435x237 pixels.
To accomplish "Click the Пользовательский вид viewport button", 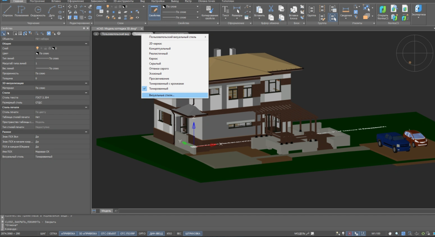I will point(115,33).
